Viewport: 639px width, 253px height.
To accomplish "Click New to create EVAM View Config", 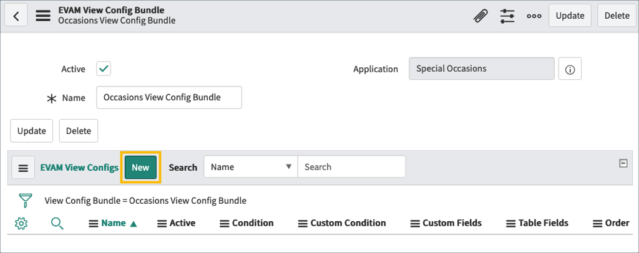I will tap(140, 167).
